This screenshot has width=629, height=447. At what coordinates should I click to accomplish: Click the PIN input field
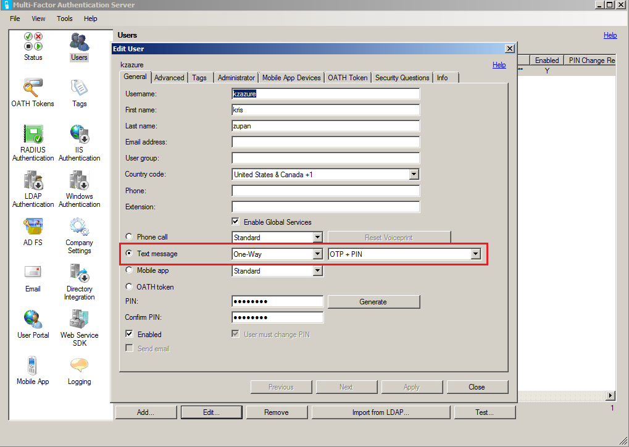[278, 301]
